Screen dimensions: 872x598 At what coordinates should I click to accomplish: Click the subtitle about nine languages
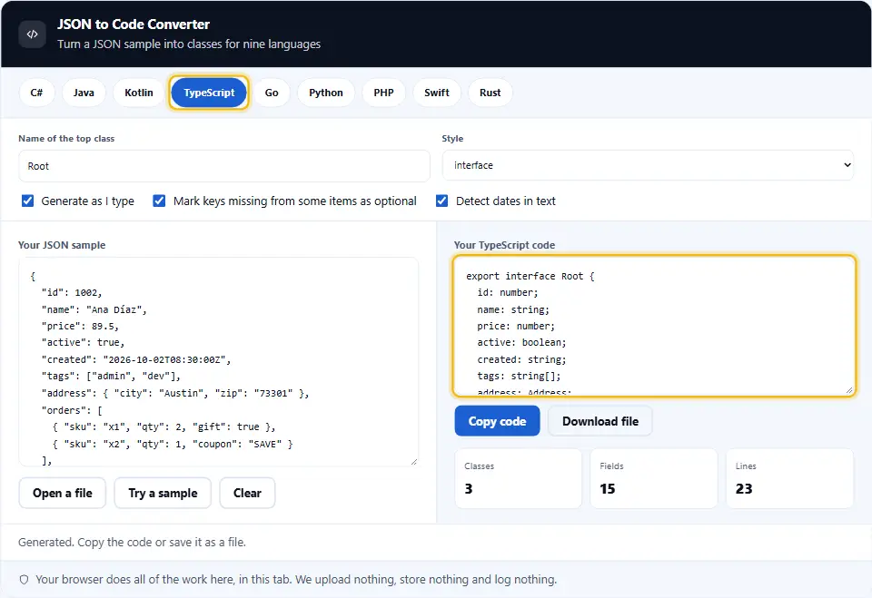[189, 44]
